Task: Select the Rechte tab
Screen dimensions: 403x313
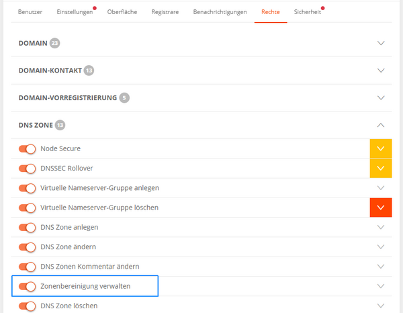Action: (x=271, y=12)
